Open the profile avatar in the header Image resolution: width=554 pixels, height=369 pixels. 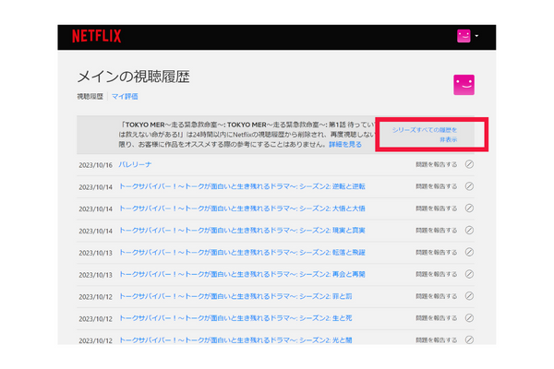tap(464, 36)
